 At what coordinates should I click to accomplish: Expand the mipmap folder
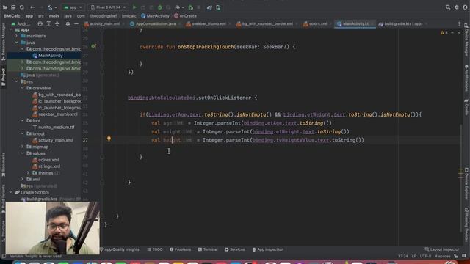coord(23,147)
